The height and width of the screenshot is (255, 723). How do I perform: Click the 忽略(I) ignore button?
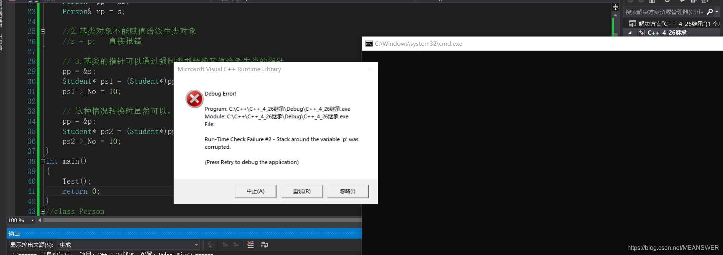[347, 191]
